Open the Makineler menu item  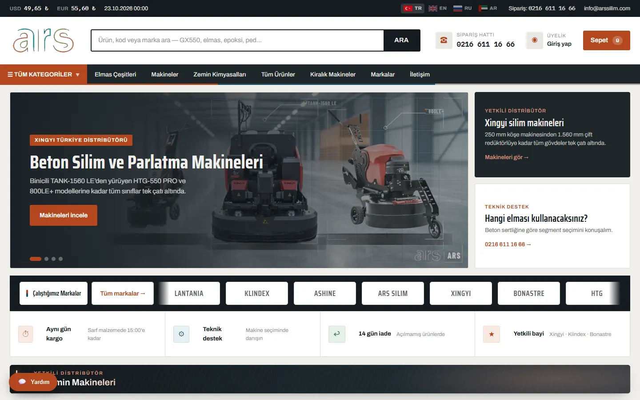point(164,74)
